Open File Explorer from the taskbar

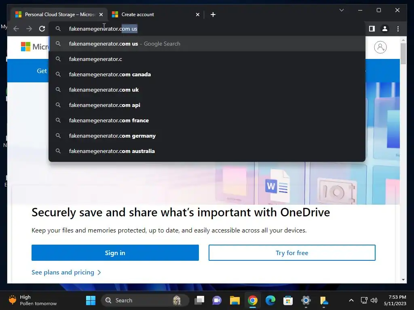click(235, 300)
